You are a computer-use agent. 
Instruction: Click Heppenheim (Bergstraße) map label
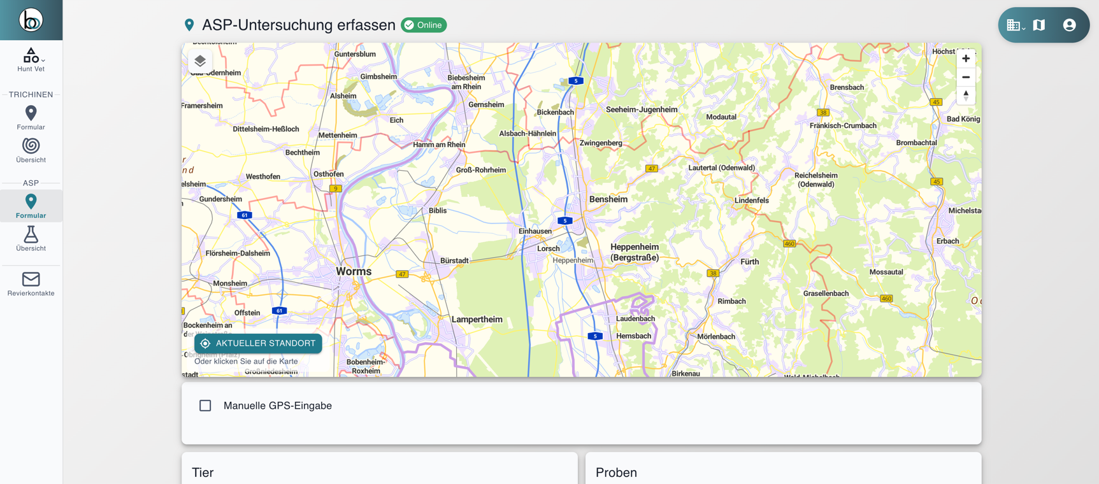(635, 252)
